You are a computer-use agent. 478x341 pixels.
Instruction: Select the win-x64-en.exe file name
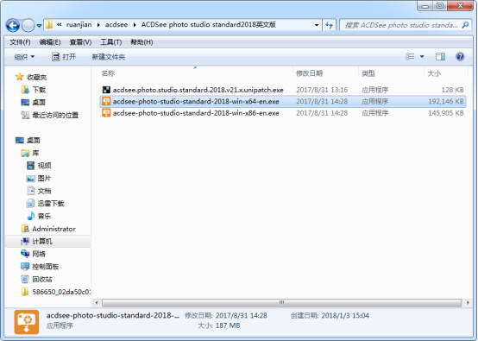click(x=196, y=101)
